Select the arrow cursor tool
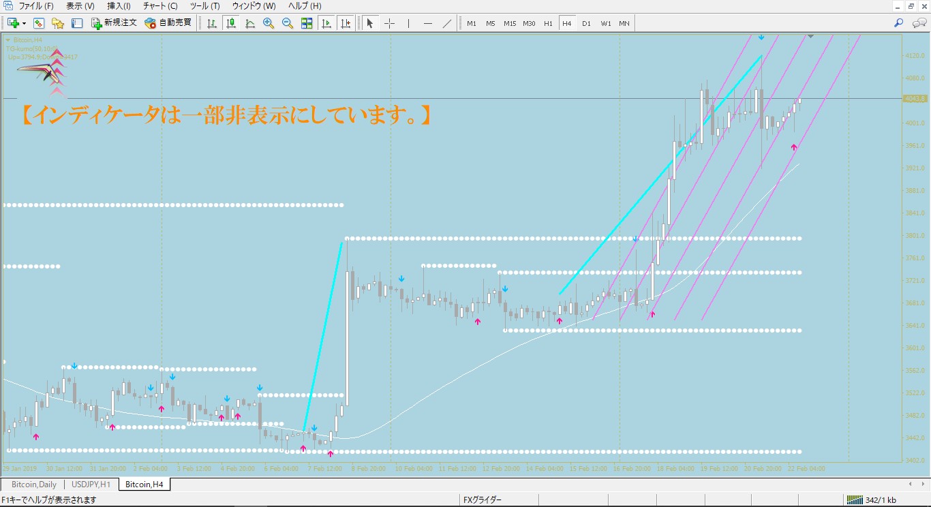Image resolution: width=931 pixels, height=507 pixels. (370, 23)
